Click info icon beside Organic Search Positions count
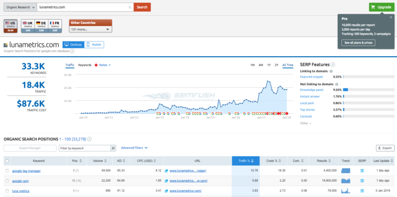 click(x=89, y=139)
